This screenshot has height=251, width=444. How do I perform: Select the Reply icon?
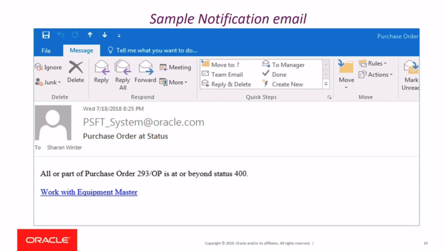coord(101,72)
